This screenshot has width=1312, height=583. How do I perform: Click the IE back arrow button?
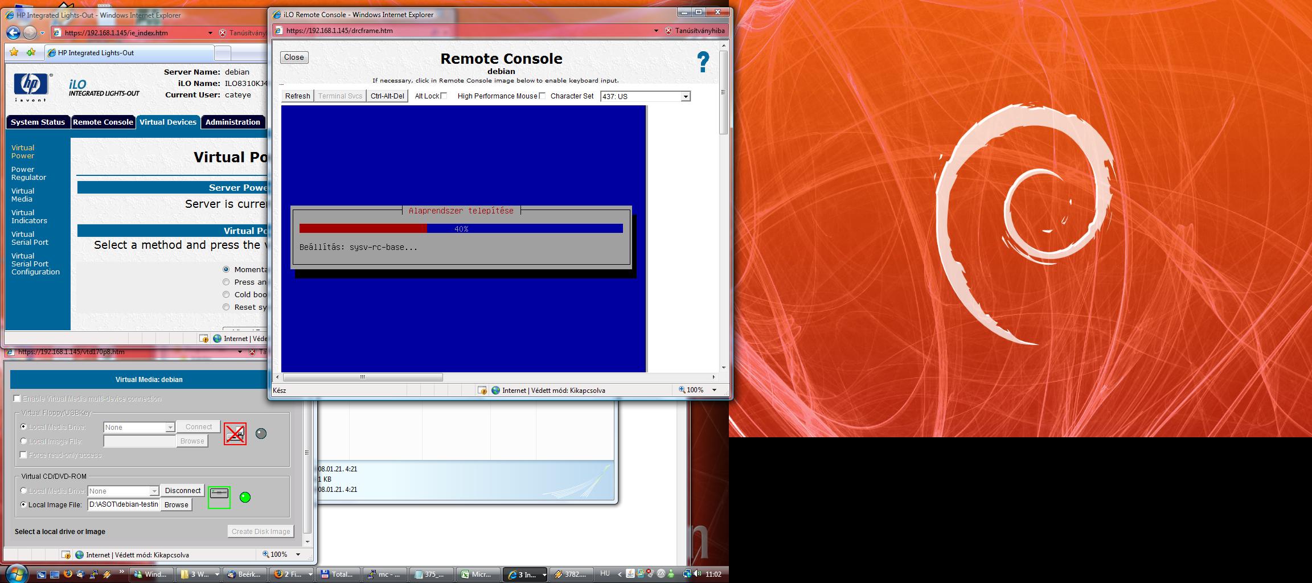13,33
